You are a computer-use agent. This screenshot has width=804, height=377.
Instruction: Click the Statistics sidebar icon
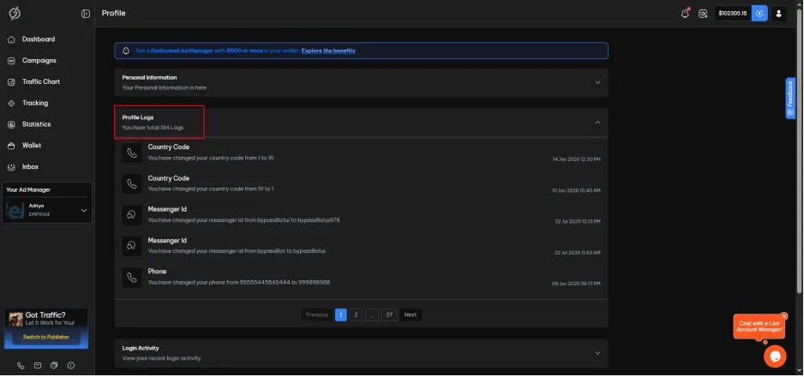coord(11,124)
